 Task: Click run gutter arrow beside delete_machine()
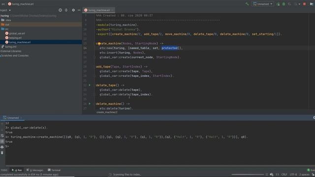coord(90,104)
